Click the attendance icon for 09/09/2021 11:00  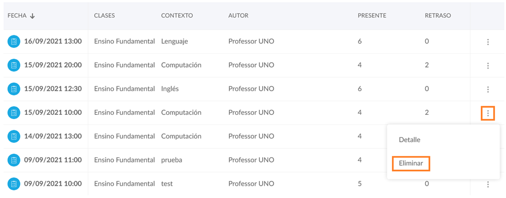14,160
